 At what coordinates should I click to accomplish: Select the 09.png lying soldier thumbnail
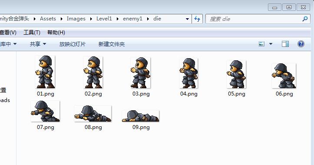coord(141,116)
